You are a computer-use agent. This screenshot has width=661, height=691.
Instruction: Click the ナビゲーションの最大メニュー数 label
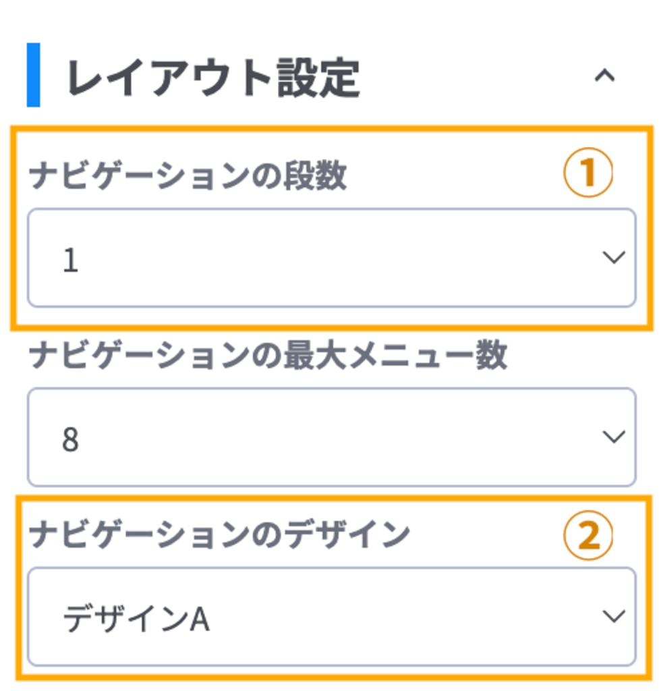268,356
